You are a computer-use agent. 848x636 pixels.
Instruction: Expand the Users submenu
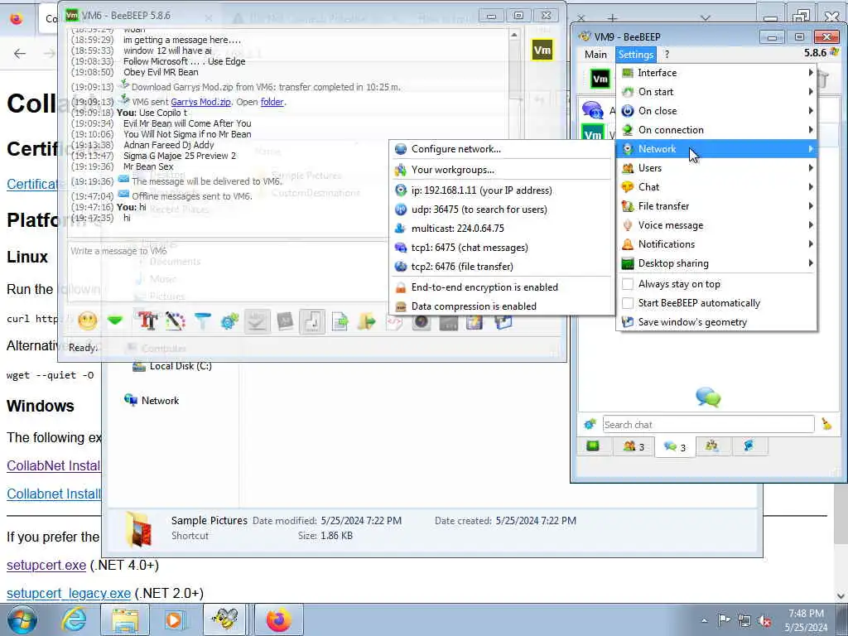716,167
